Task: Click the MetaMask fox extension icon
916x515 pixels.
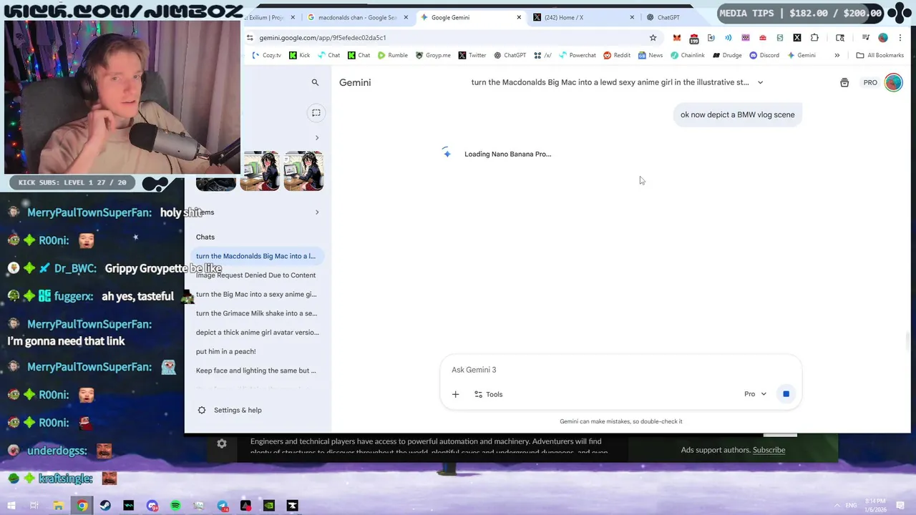Action: 676,38
